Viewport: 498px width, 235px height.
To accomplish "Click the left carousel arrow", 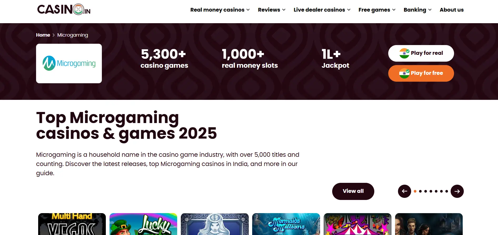I will pyautogui.click(x=404, y=191).
